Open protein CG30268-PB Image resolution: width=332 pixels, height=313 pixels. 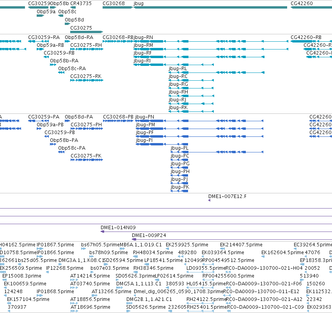[118, 117]
